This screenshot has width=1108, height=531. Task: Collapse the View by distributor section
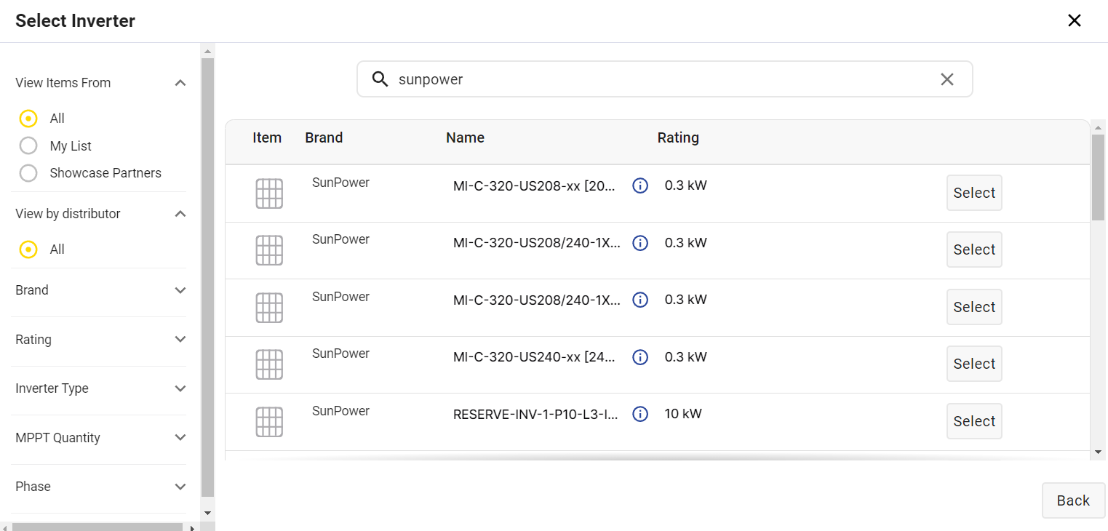coord(180,214)
